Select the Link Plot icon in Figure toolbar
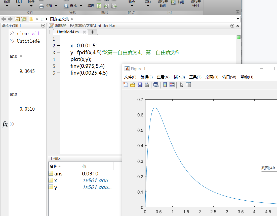Image resolution: width=277 pixels, height=216 pixels. click(156, 85)
